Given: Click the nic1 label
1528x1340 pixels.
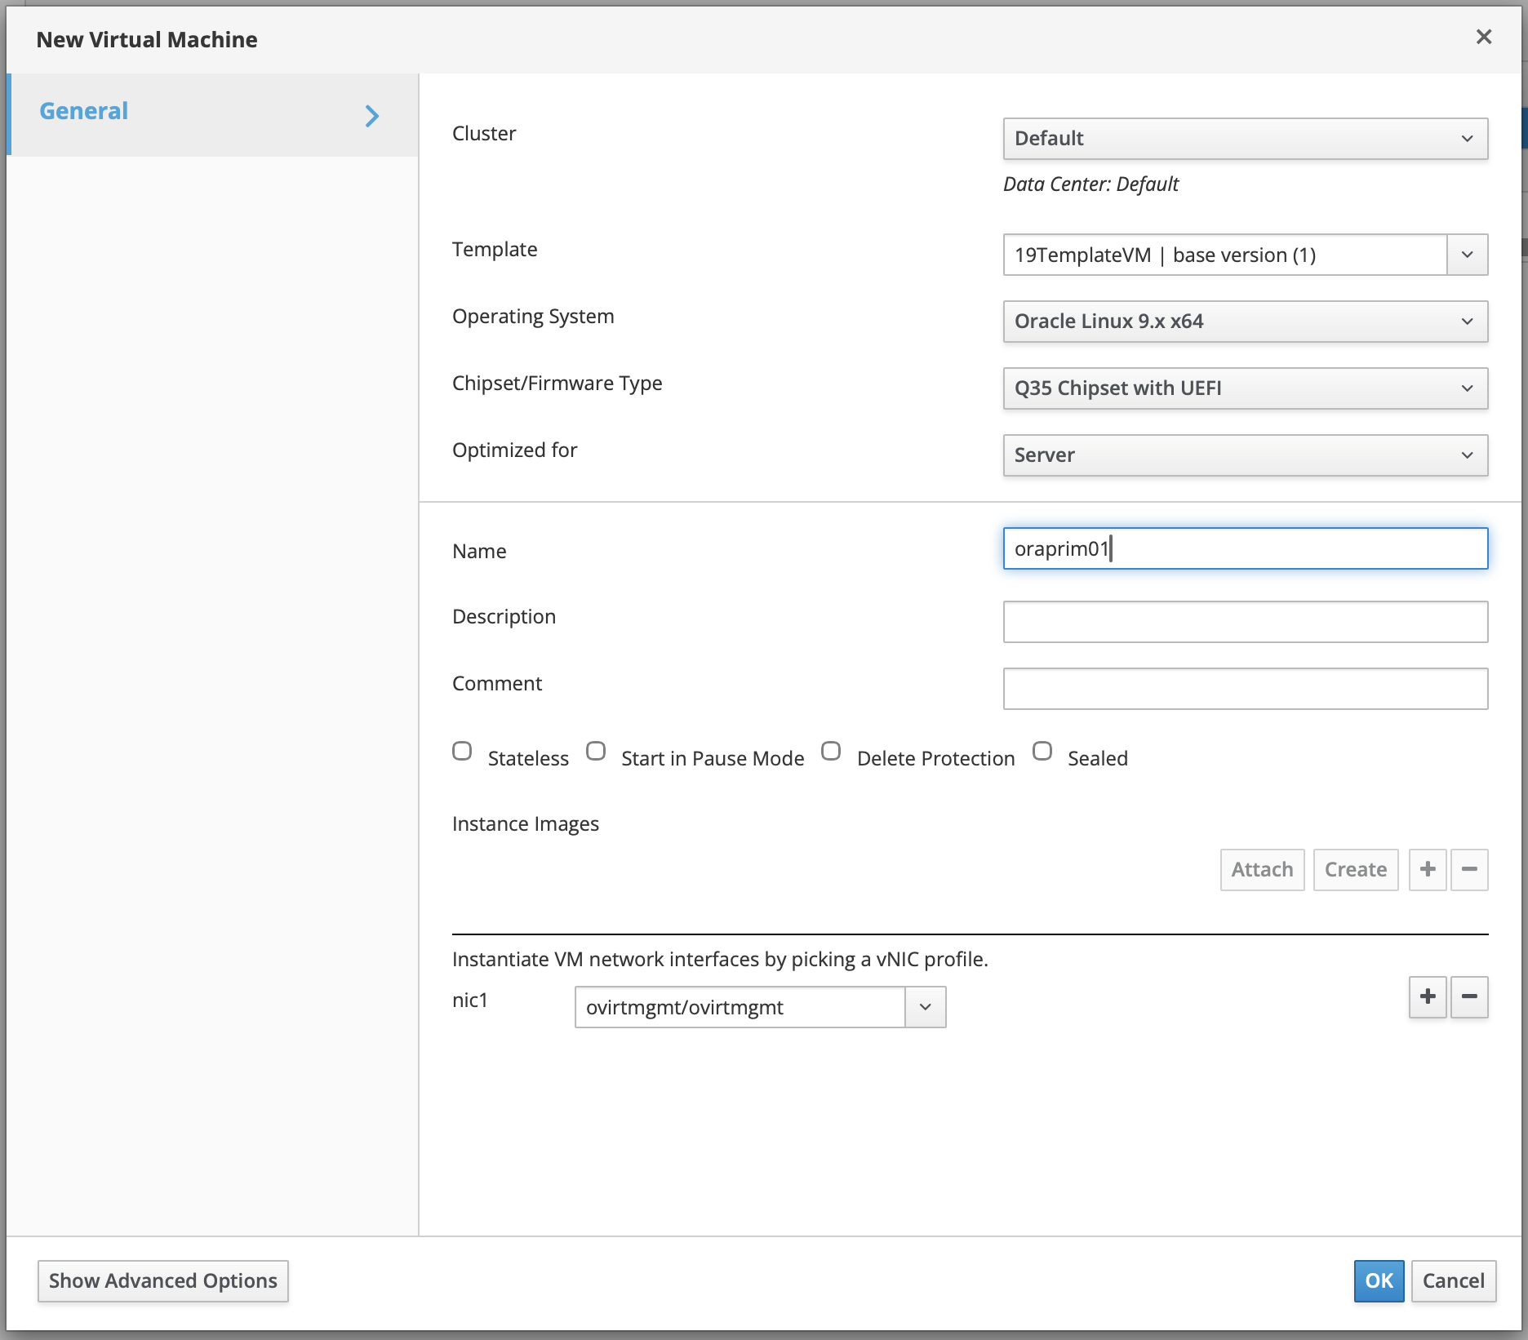Looking at the screenshot, I should coord(470,1001).
